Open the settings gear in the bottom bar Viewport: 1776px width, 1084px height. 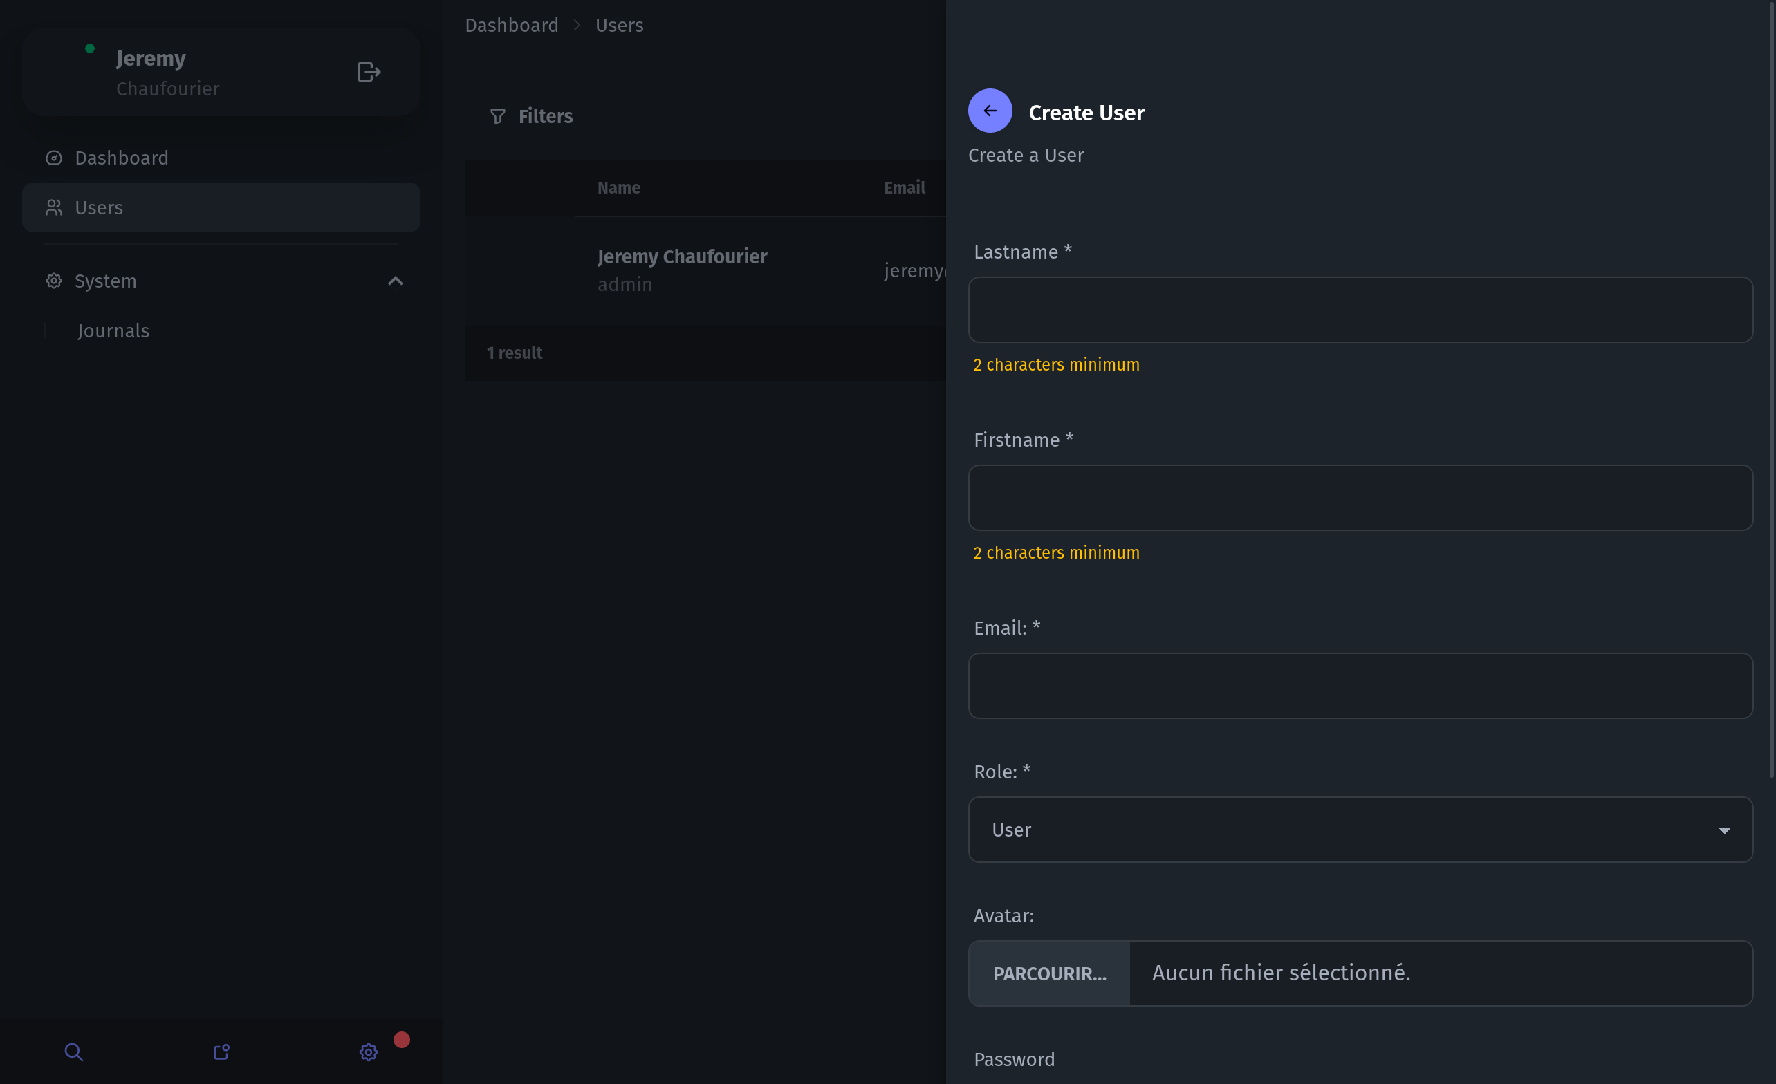(369, 1052)
